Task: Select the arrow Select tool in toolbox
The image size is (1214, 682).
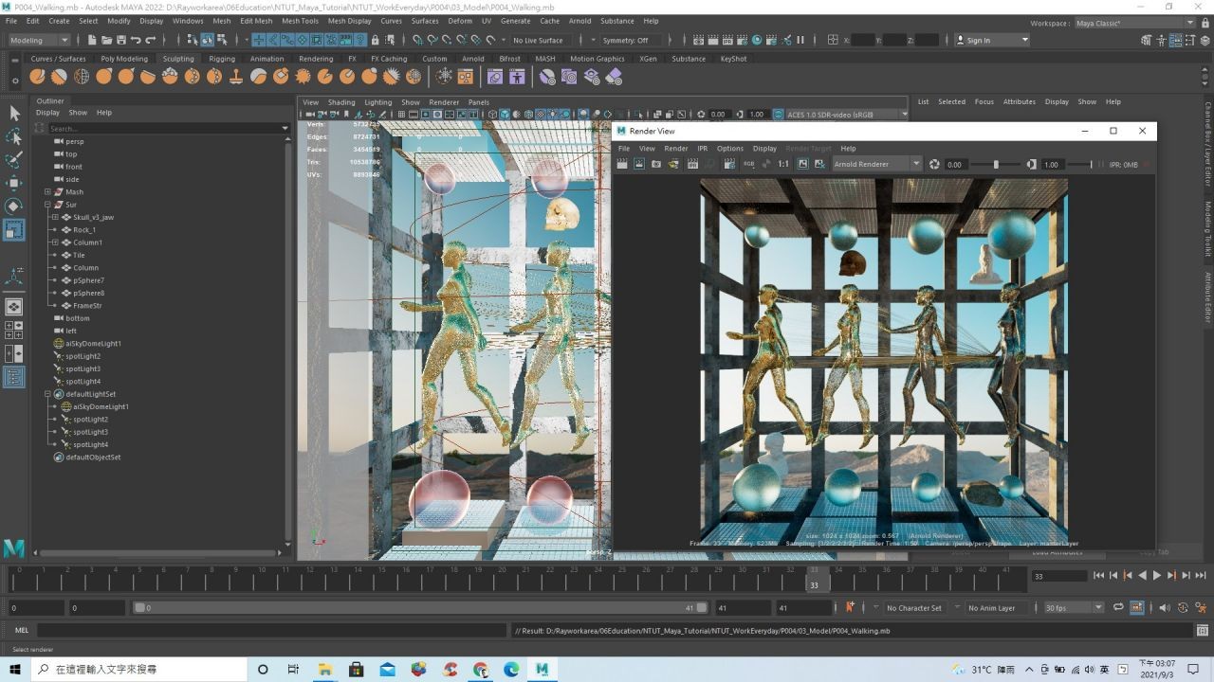Action: (x=14, y=113)
